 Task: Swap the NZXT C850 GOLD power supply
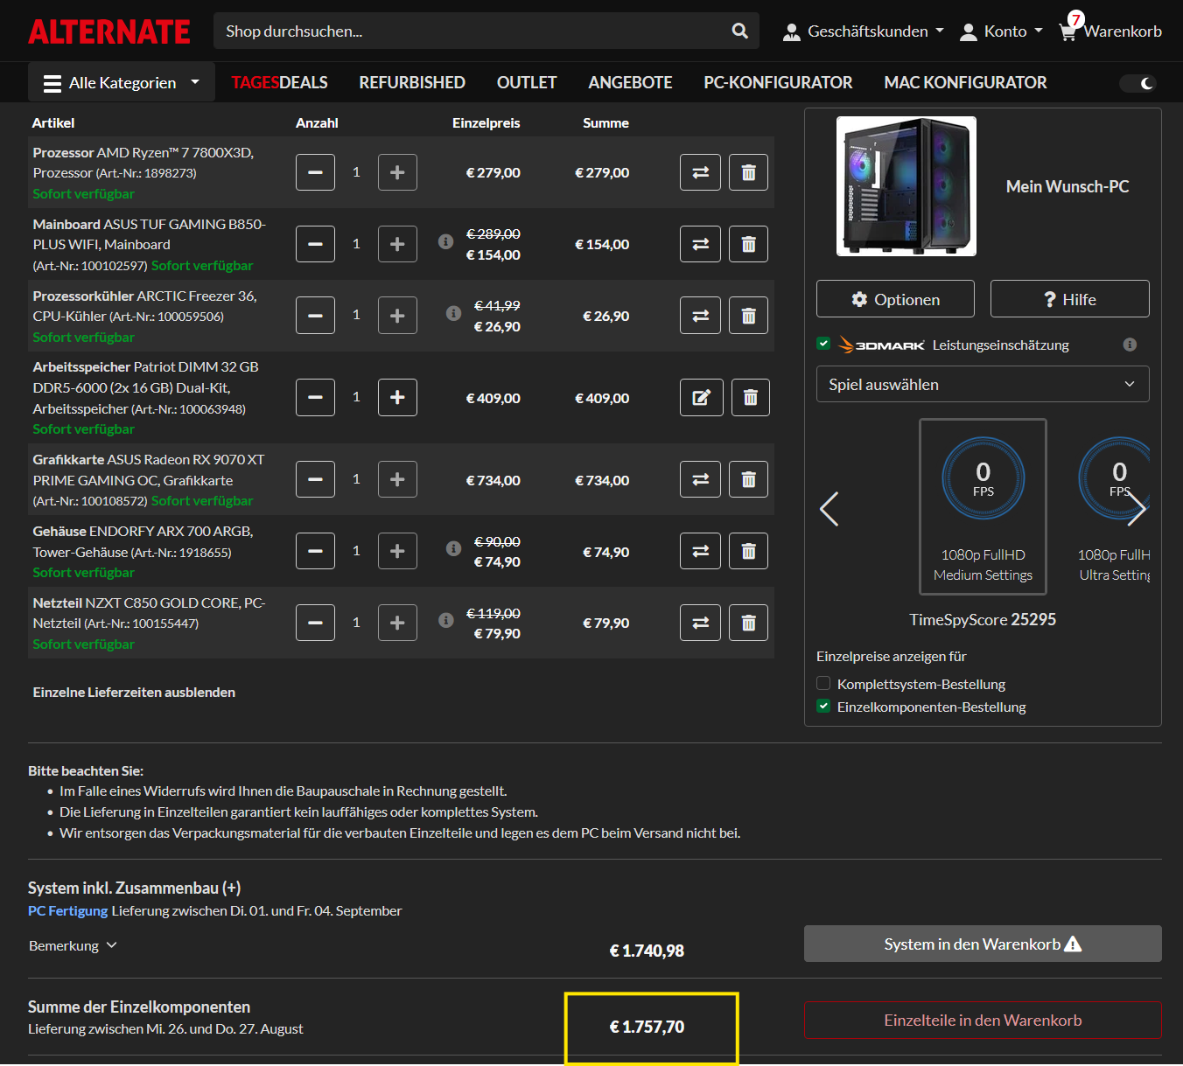pos(700,623)
